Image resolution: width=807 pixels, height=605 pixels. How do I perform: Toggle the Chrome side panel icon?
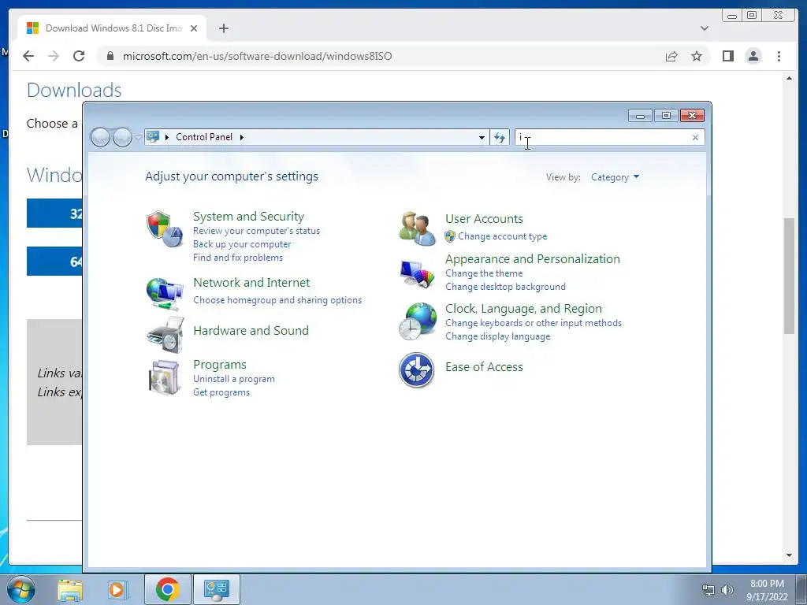[x=727, y=56]
